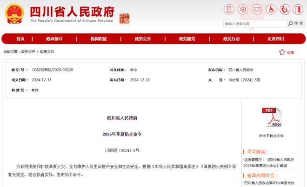Go to 首页 in the navigation bar
Screen dimensions: 307x187
20,39
